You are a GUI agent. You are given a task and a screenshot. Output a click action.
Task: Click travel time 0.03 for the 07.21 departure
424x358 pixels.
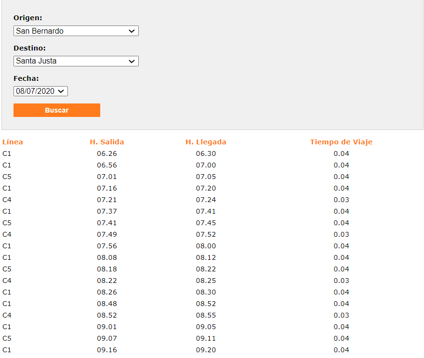[x=341, y=200]
